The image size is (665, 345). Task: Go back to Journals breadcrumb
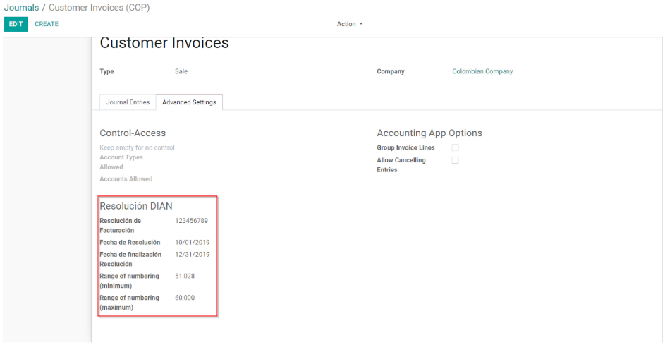pos(21,8)
